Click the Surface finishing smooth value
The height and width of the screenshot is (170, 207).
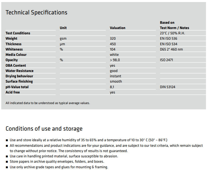pos(116,81)
